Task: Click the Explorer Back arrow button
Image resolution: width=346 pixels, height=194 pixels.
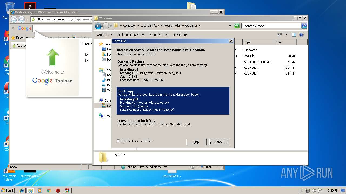Action: point(98,26)
